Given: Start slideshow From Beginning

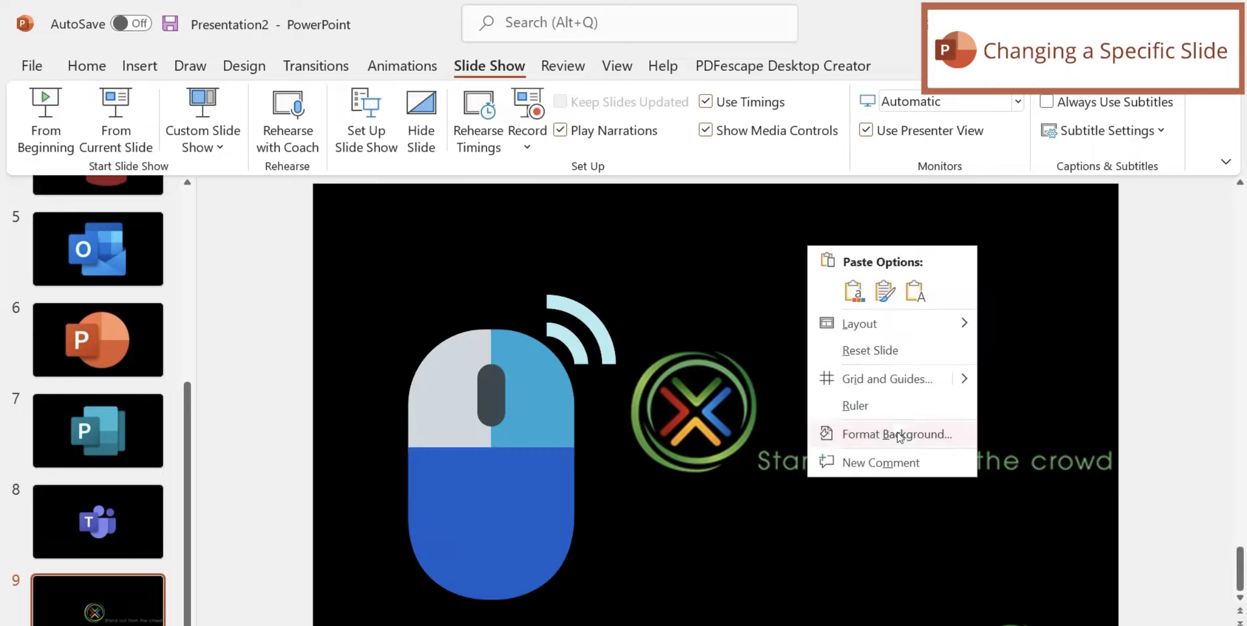Looking at the screenshot, I should click(x=45, y=122).
